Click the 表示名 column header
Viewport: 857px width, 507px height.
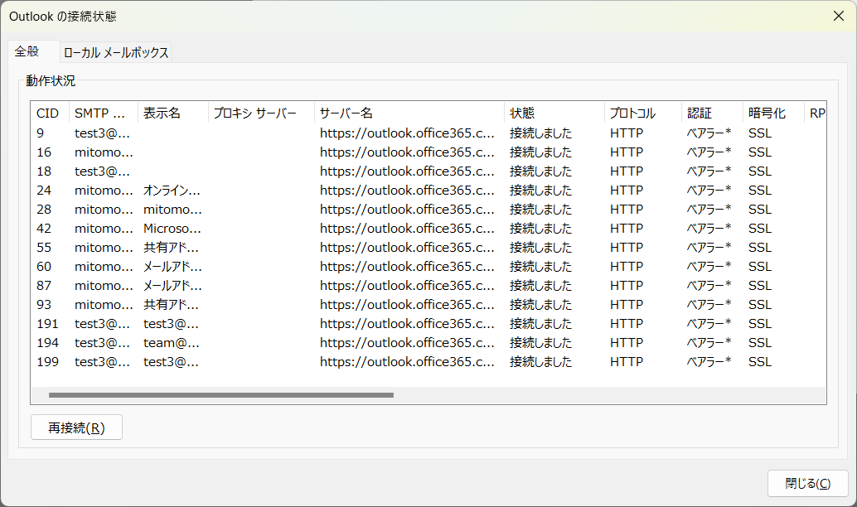coord(172,113)
